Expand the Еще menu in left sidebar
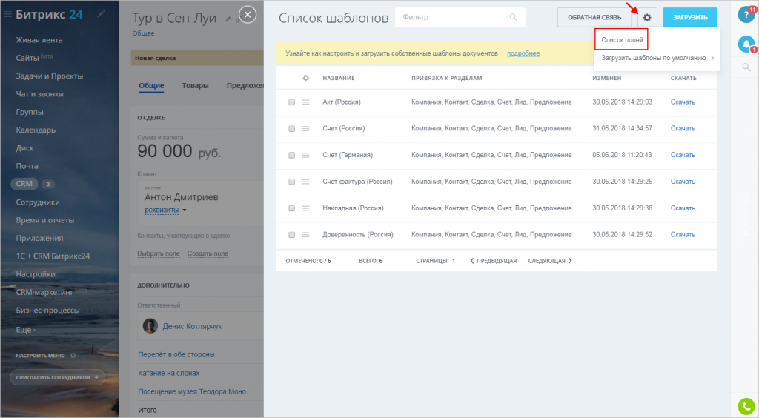This screenshot has height=418, width=759. [x=26, y=330]
